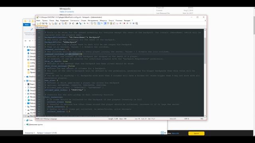This screenshot has width=255, height=143.
Task: Start macro recording with the red dot
Action: (x=124, y=23)
